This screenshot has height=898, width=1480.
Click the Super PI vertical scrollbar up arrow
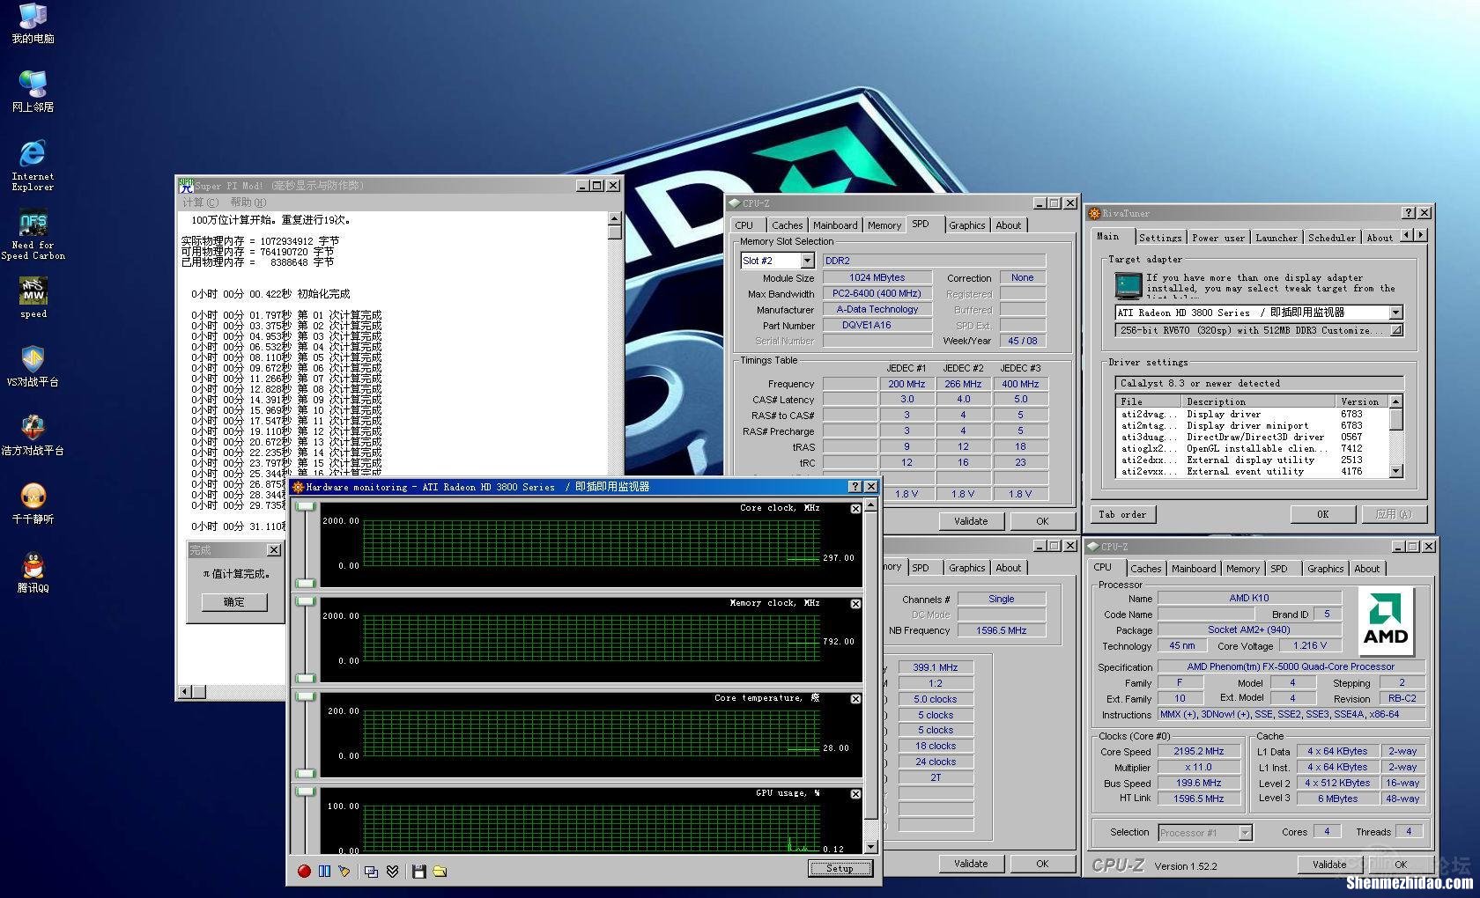[x=615, y=218]
